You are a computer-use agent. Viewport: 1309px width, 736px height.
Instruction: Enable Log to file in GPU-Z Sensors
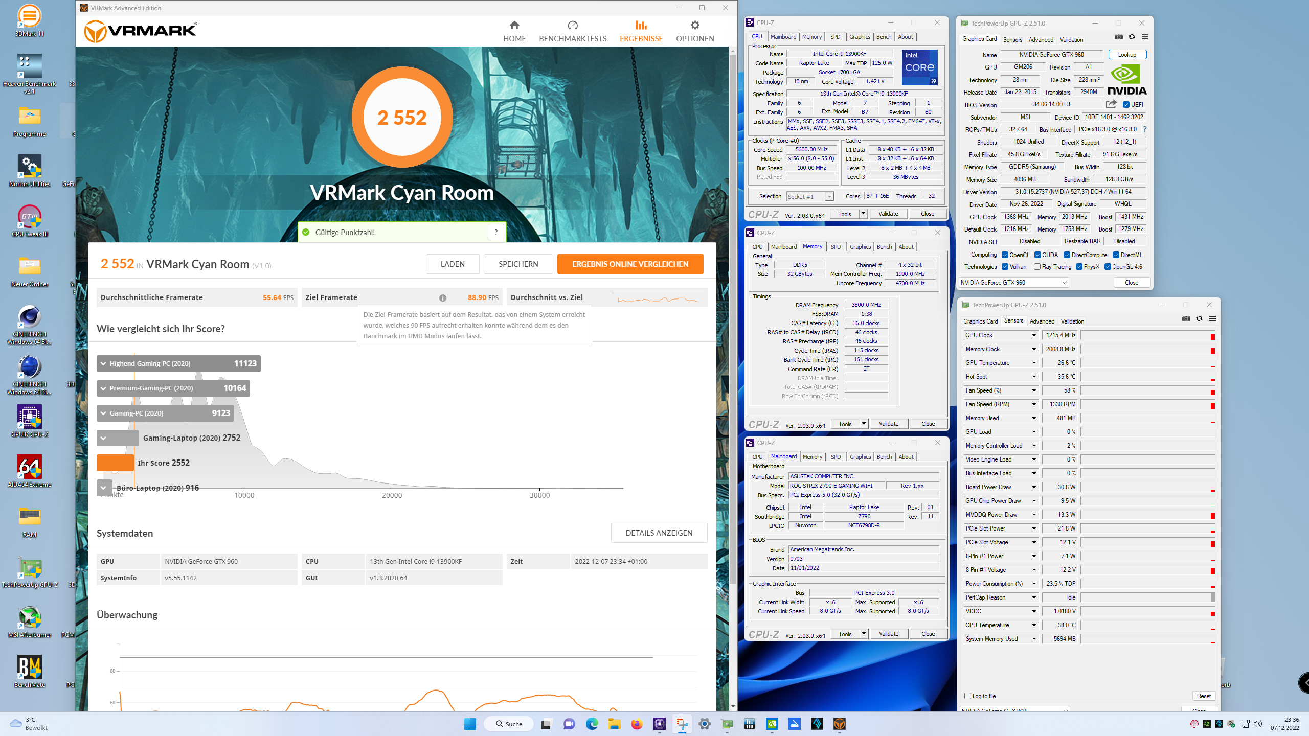click(x=968, y=696)
